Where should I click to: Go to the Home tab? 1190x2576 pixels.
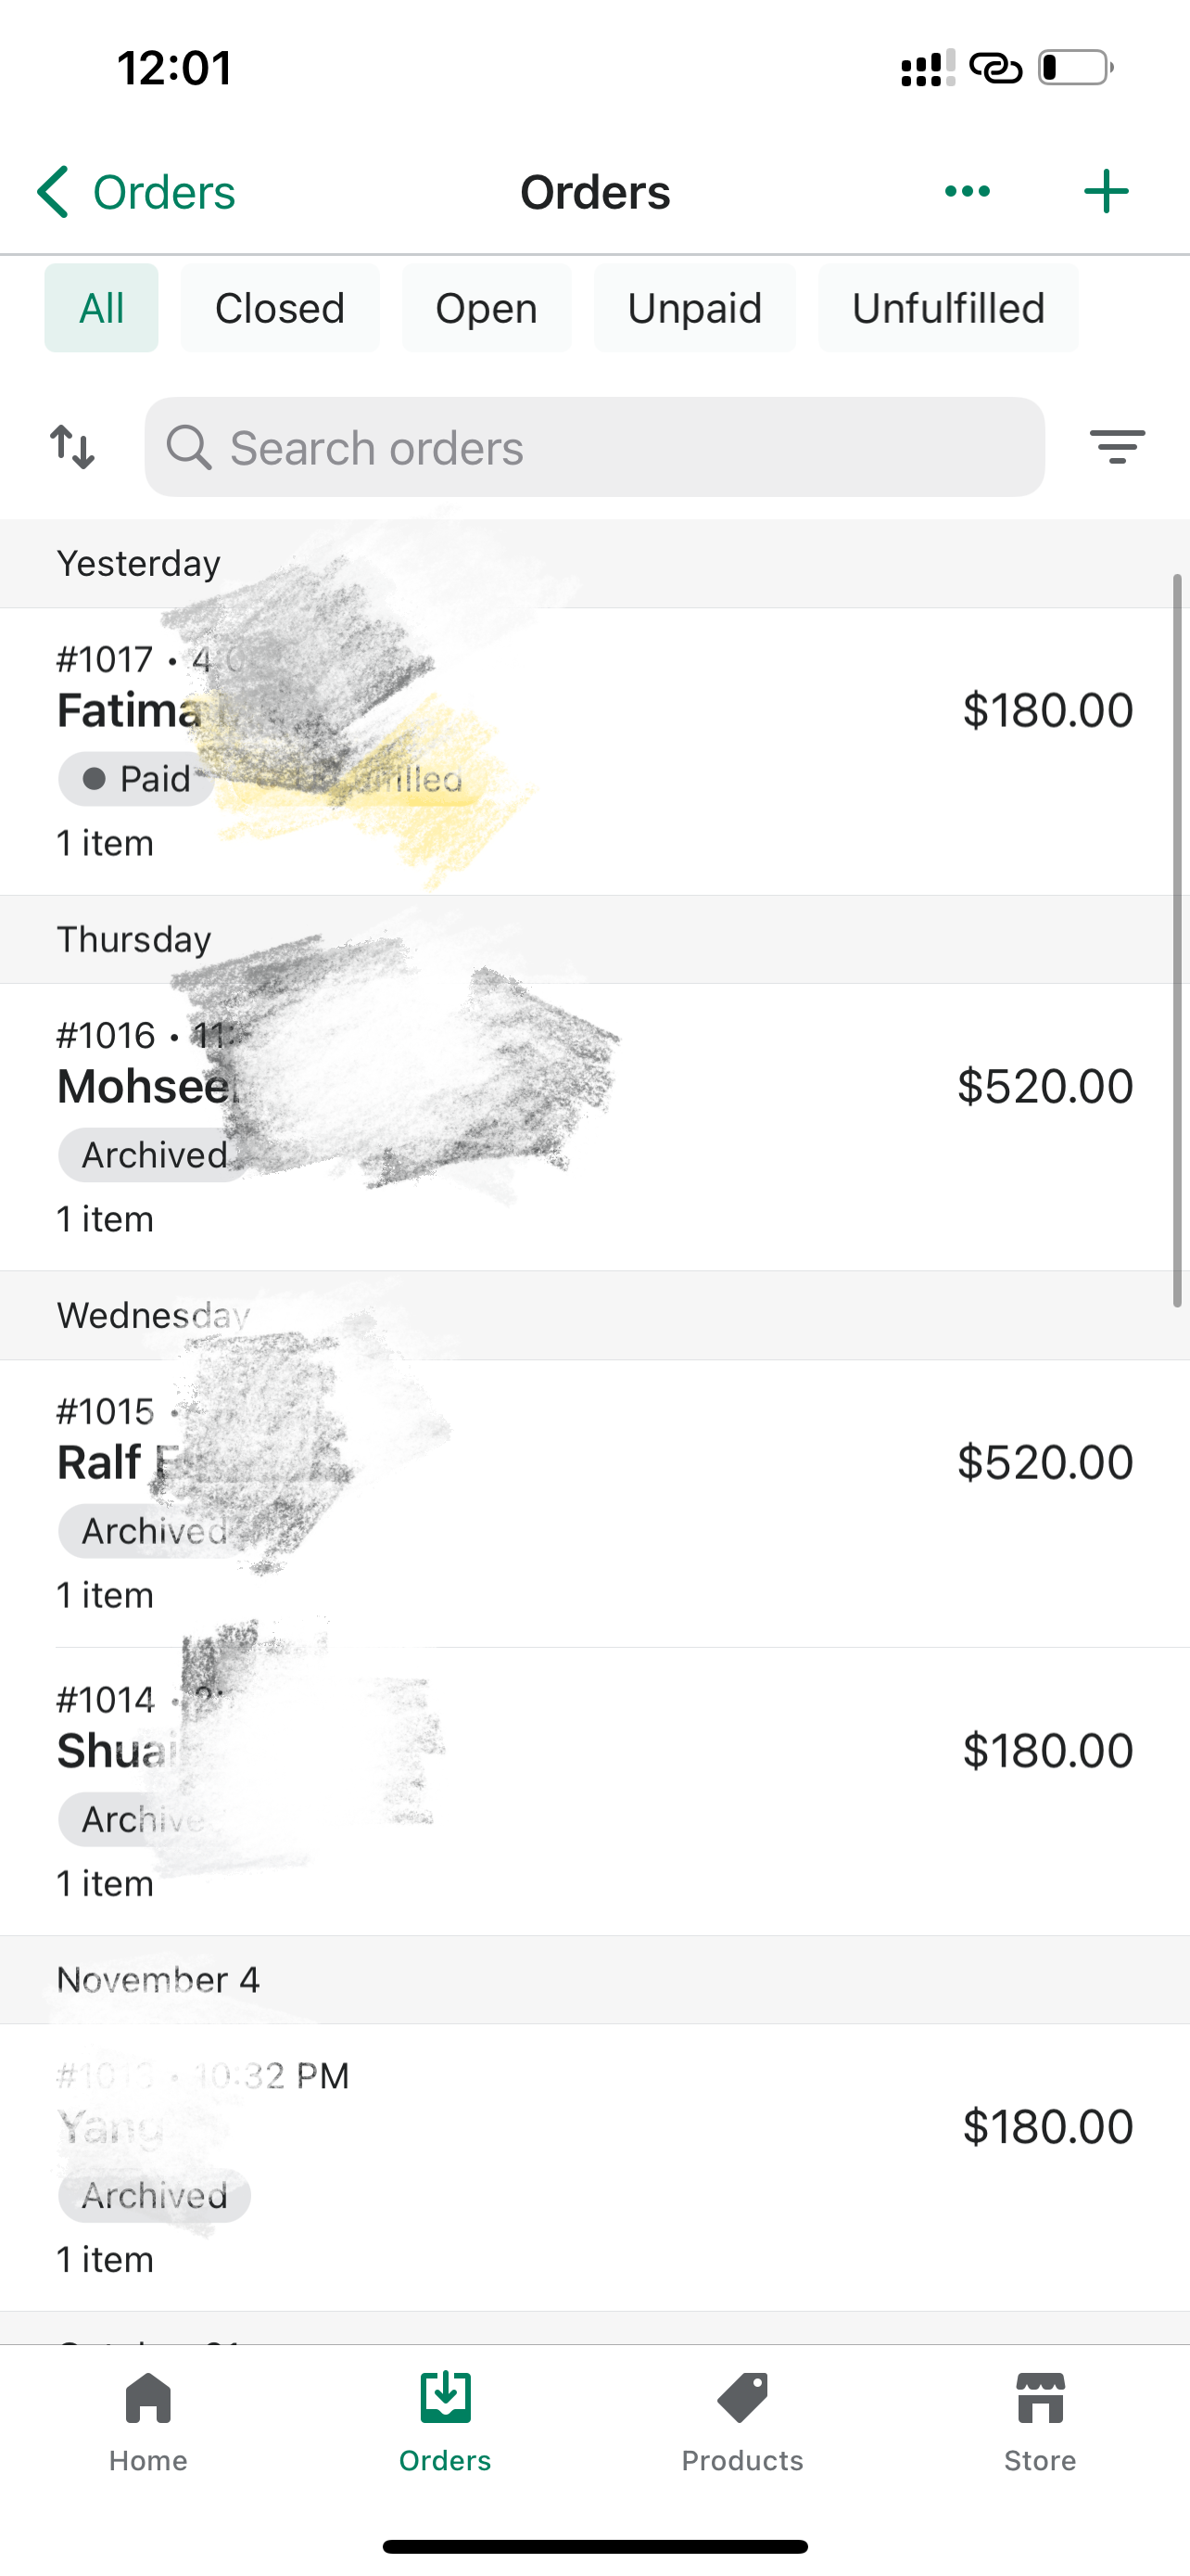click(x=148, y=2421)
